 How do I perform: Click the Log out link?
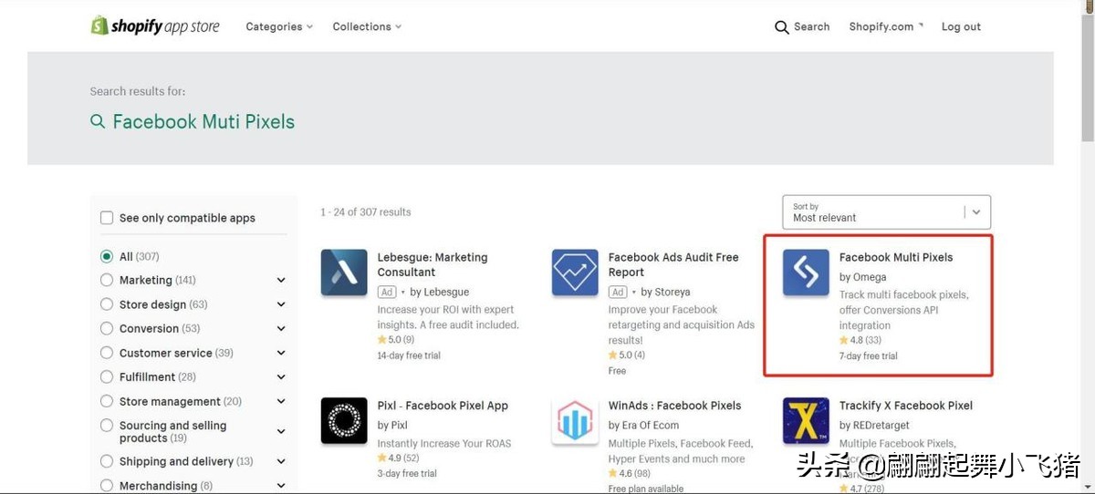click(x=961, y=27)
